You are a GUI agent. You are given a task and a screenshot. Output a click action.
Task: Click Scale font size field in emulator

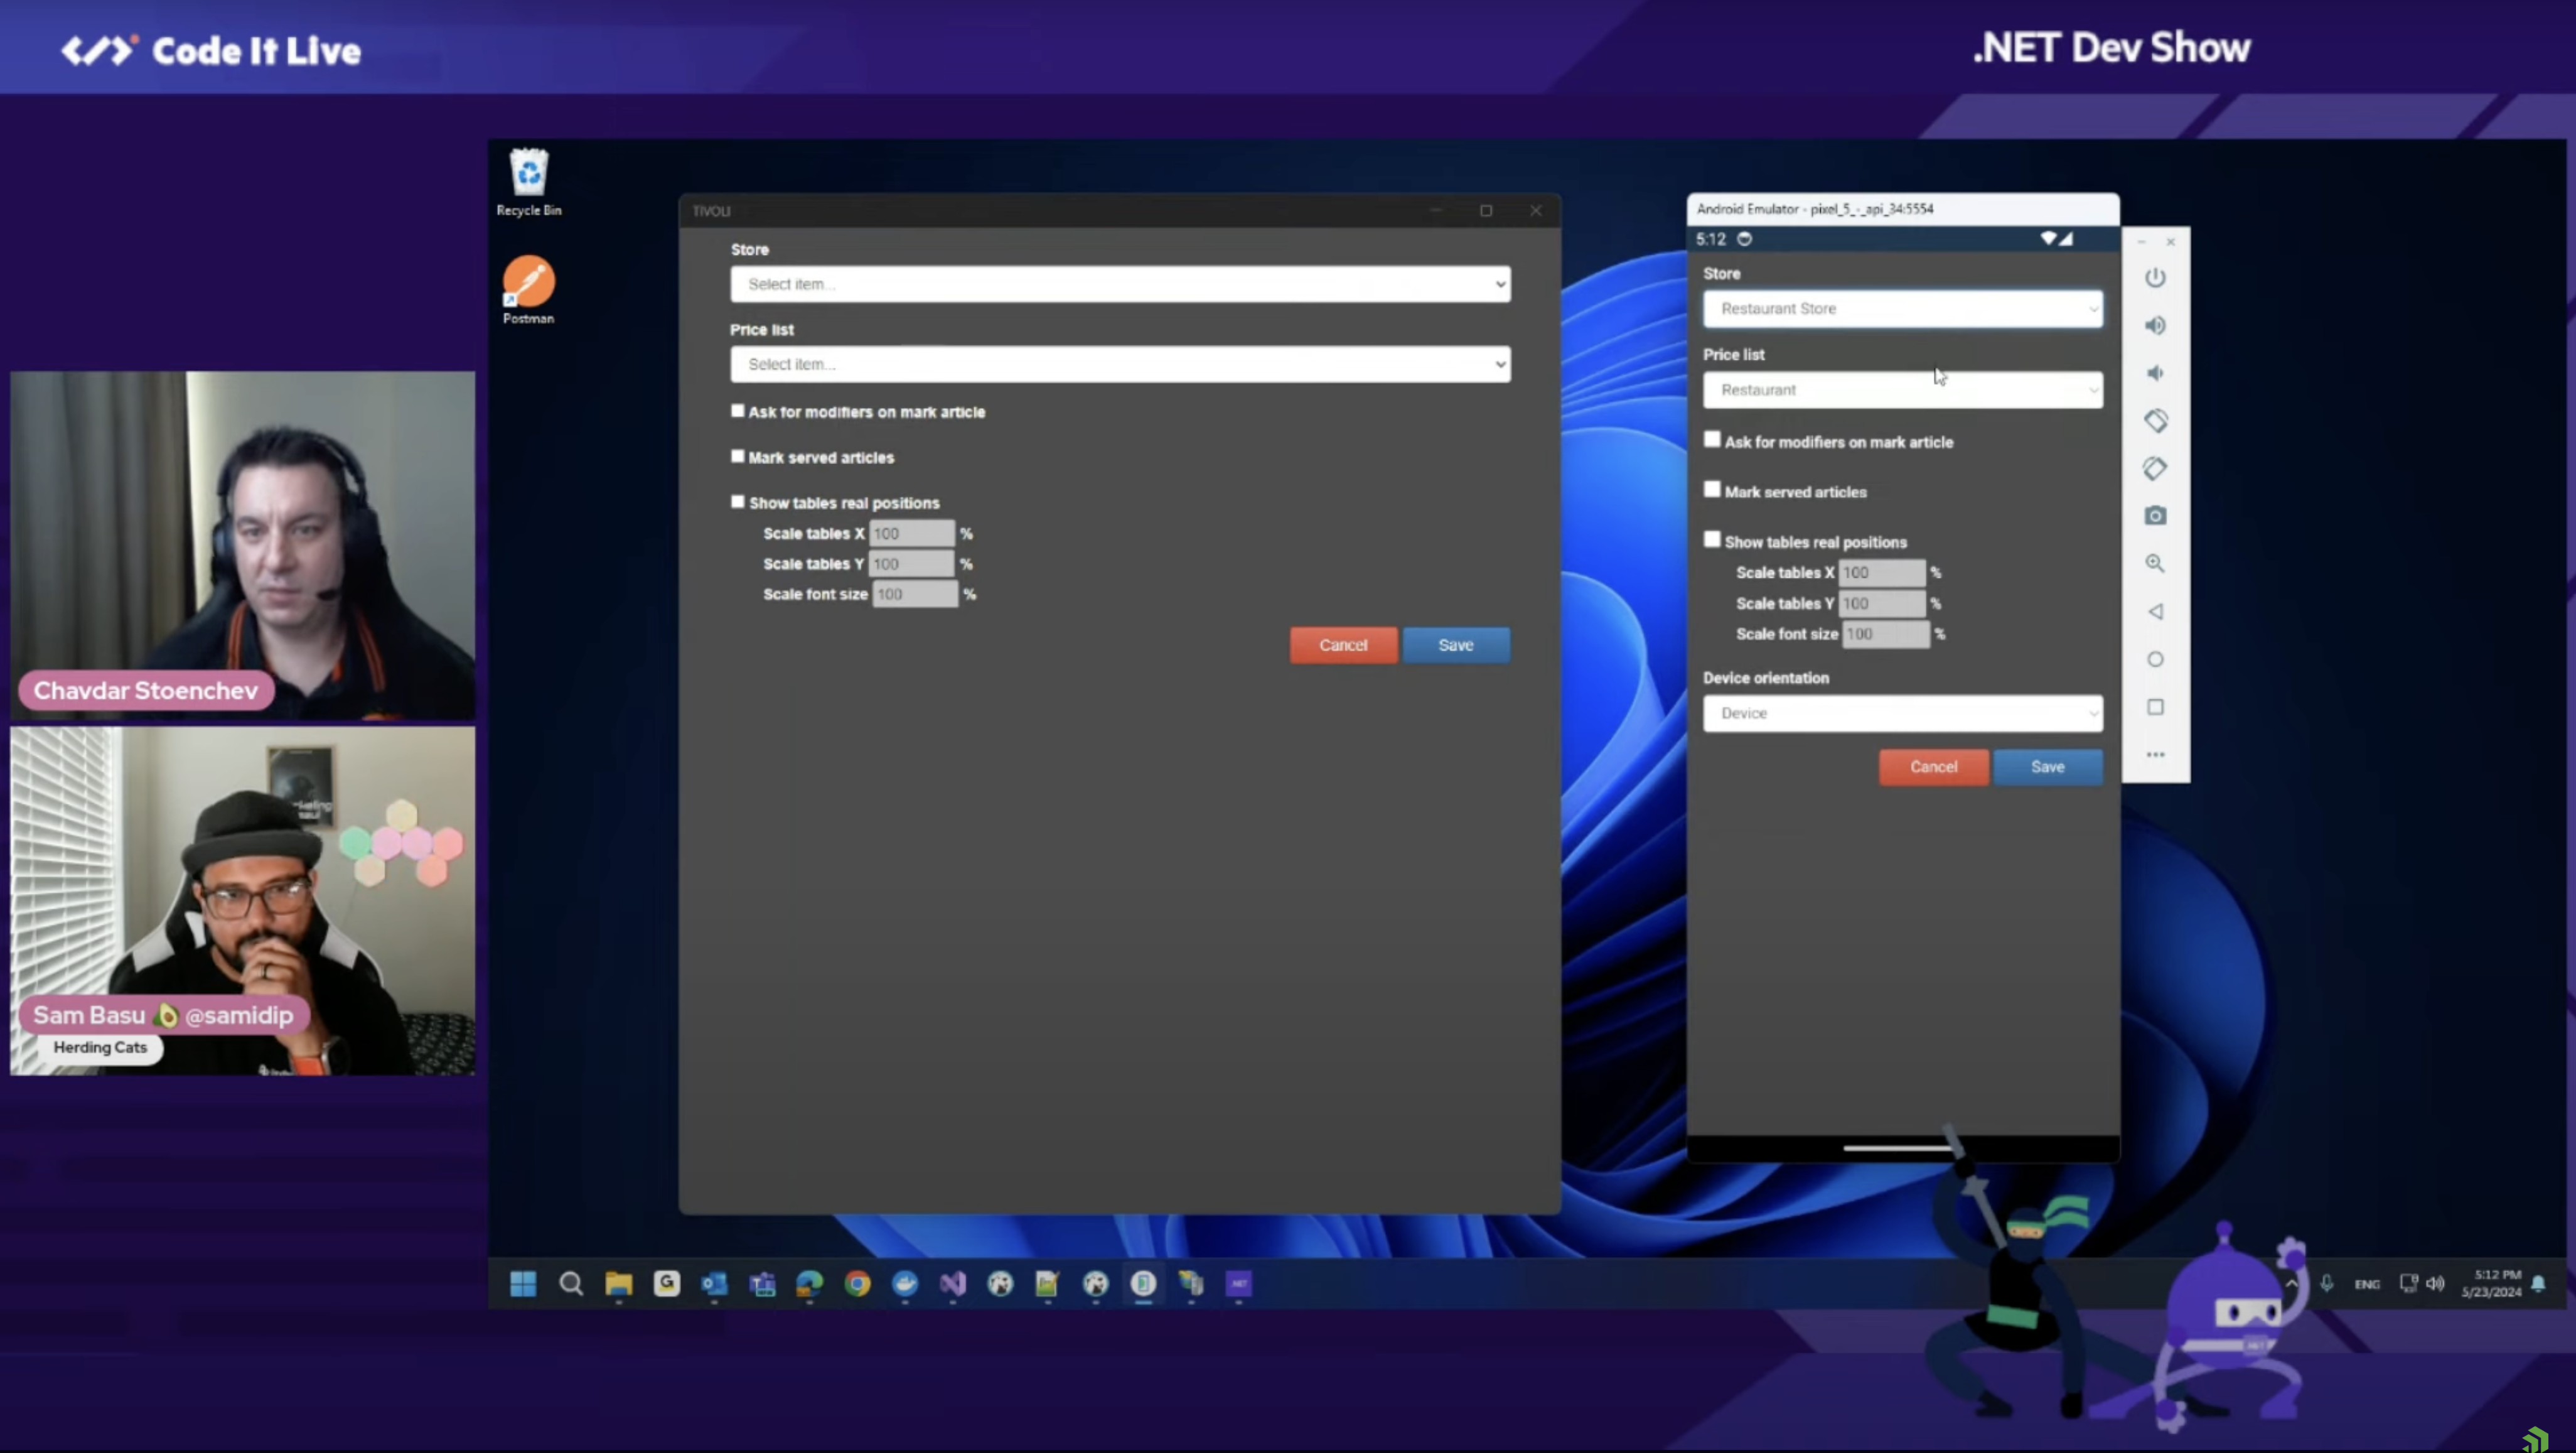coord(1886,634)
